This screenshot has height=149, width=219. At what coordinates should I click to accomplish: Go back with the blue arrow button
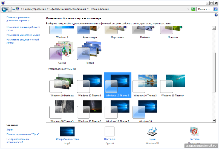click(4, 9)
